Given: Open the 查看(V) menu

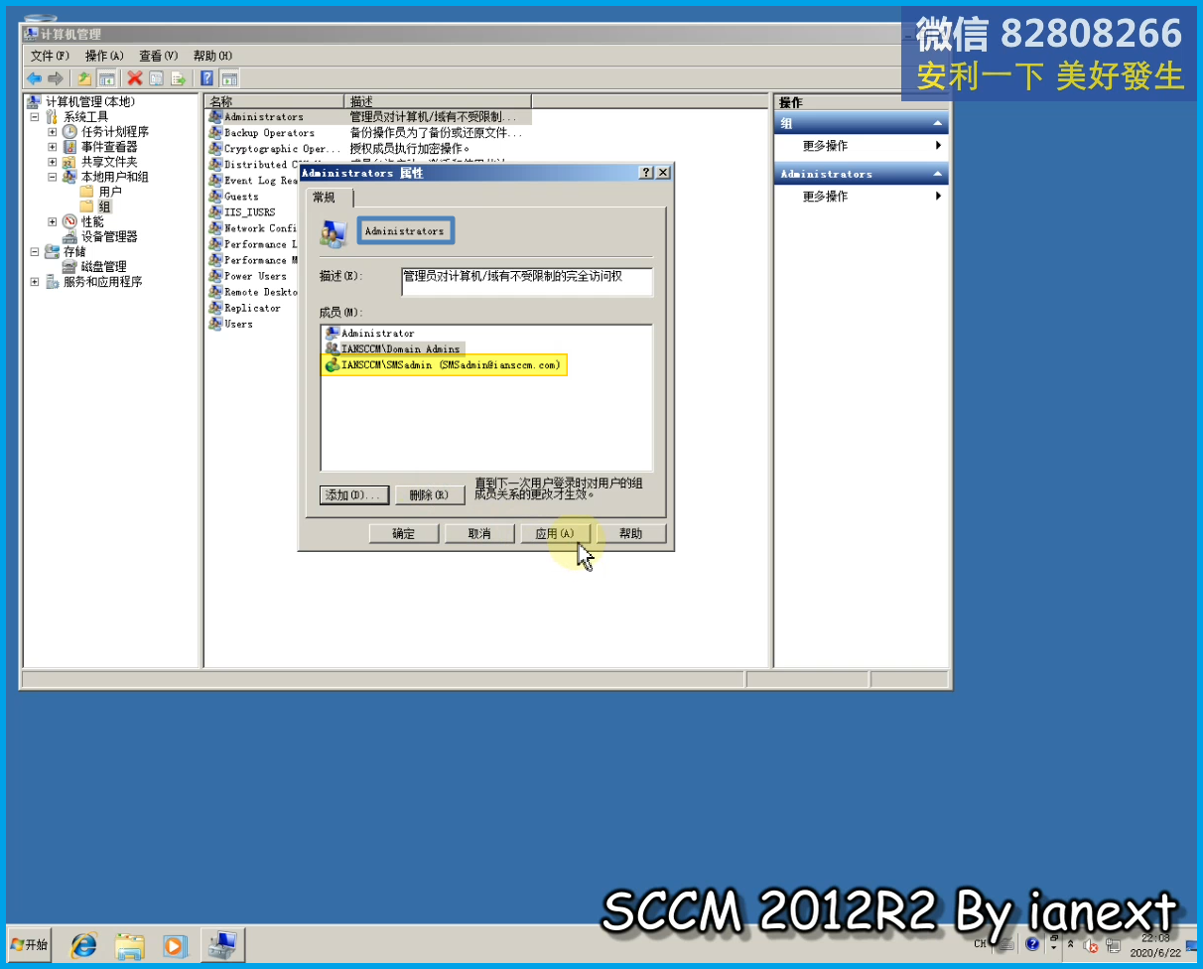Looking at the screenshot, I should (x=158, y=56).
